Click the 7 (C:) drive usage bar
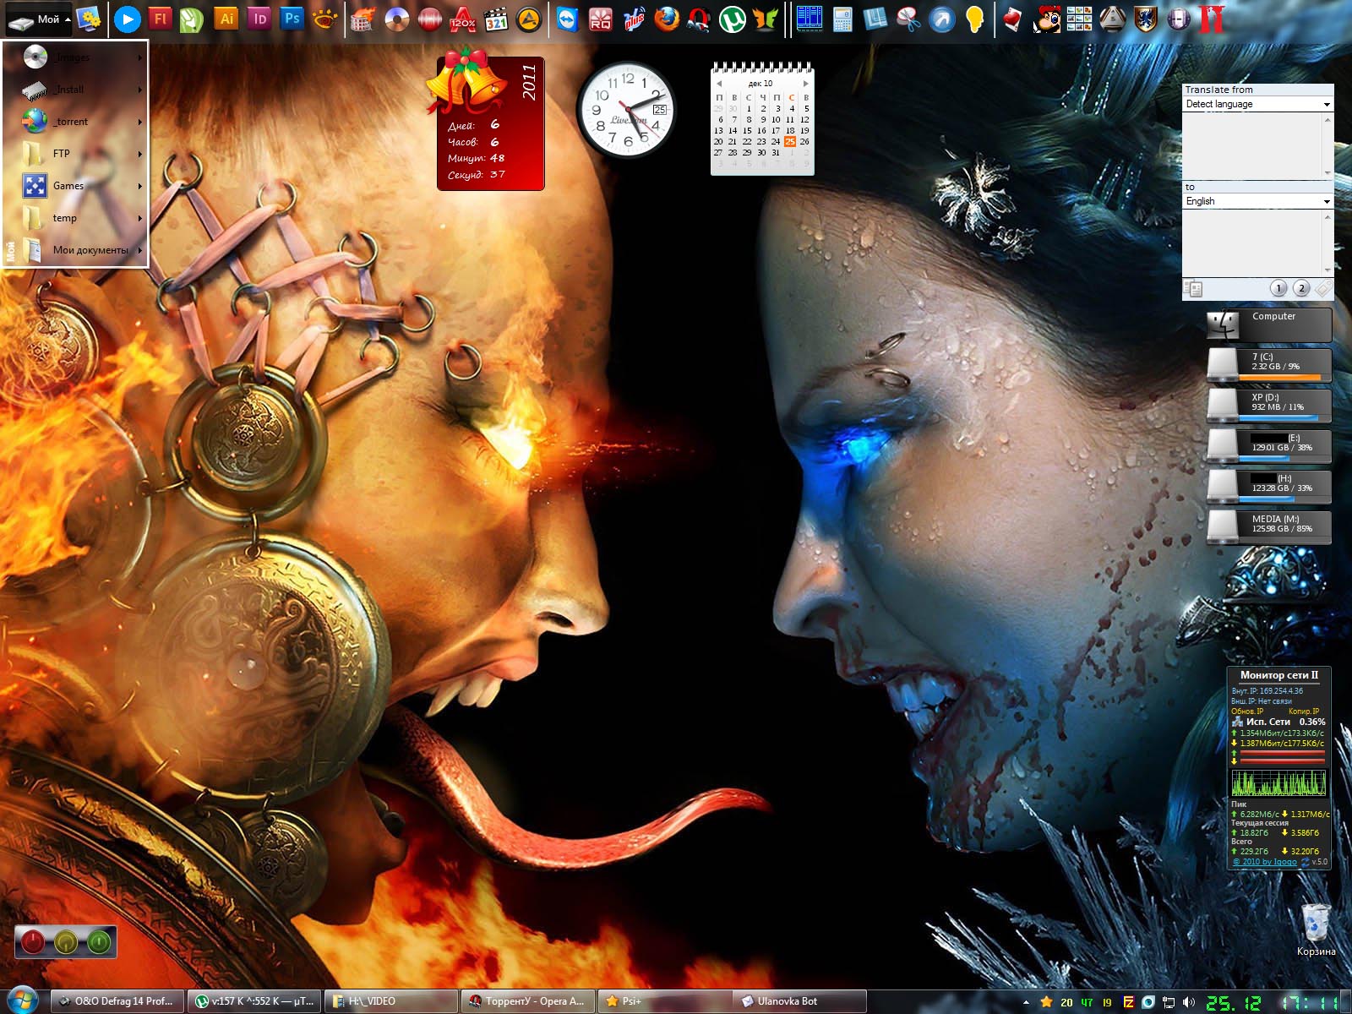The width and height of the screenshot is (1352, 1014). (1284, 377)
